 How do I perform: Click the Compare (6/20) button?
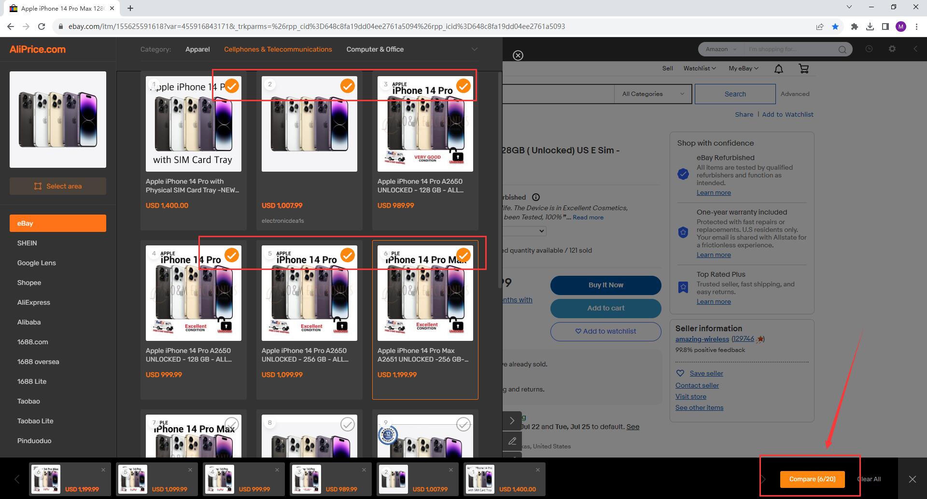point(813,479)
